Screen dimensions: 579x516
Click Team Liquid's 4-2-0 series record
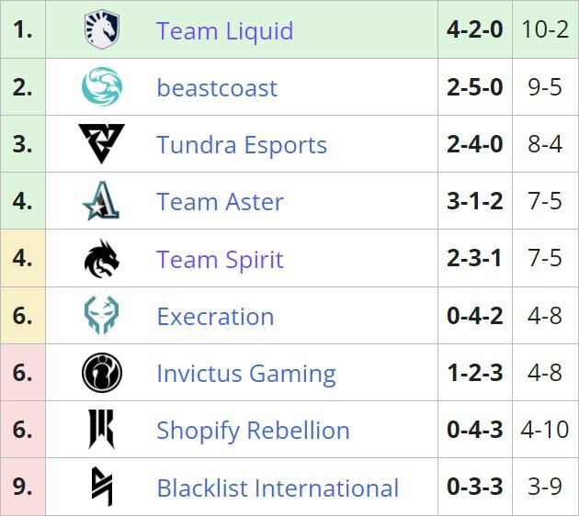click(x=474, y=29)
